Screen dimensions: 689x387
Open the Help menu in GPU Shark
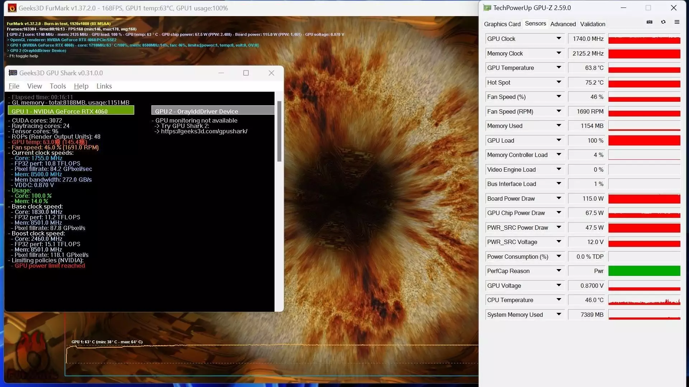81,86
